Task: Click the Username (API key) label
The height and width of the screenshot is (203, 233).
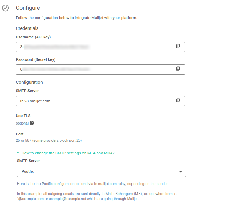Action: (x=36, y=37)
